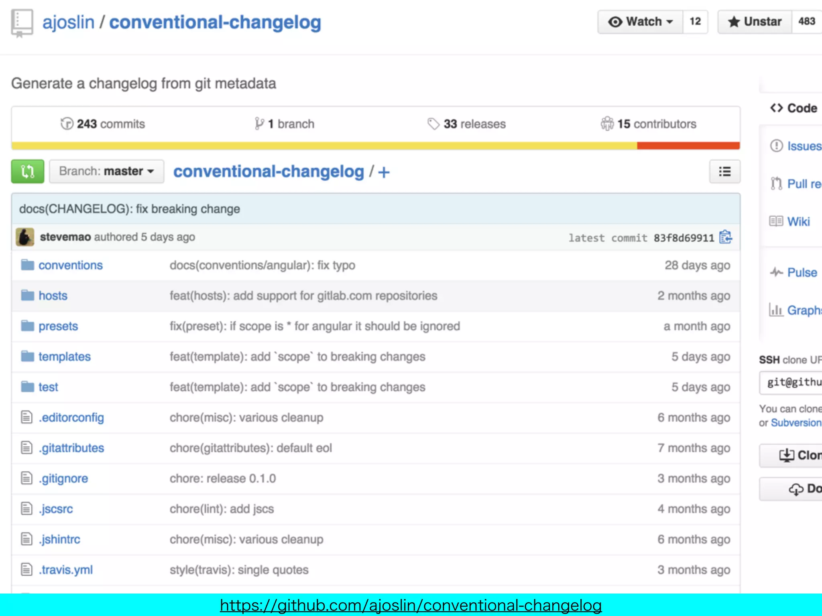
Task: Open the Wiki sidebar tab
Action: click(x=790, y=222)
